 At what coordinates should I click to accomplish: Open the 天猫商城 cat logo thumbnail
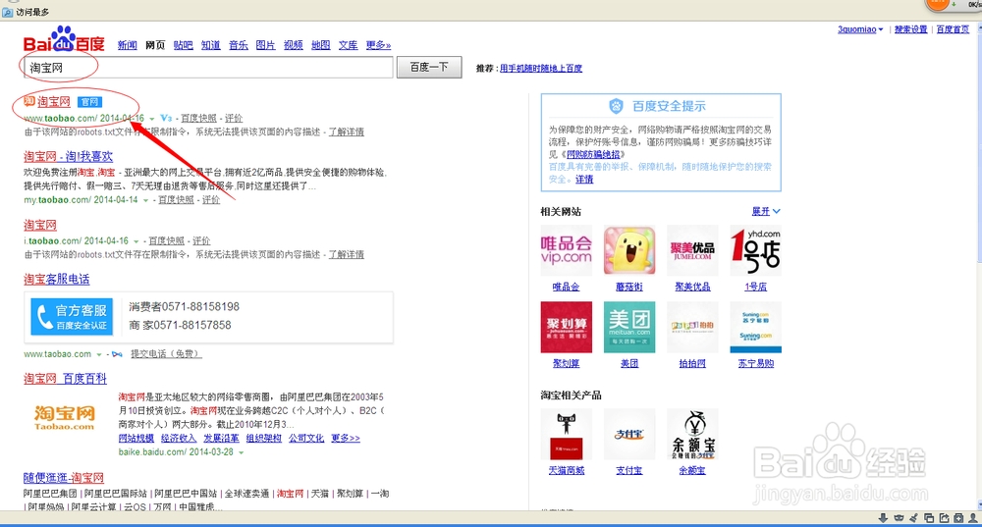(567, 435)
